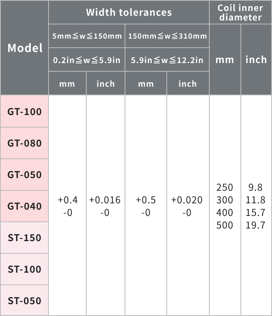Select the GT-100 model row
Viewport: 272px width, 316px height.
24,112
